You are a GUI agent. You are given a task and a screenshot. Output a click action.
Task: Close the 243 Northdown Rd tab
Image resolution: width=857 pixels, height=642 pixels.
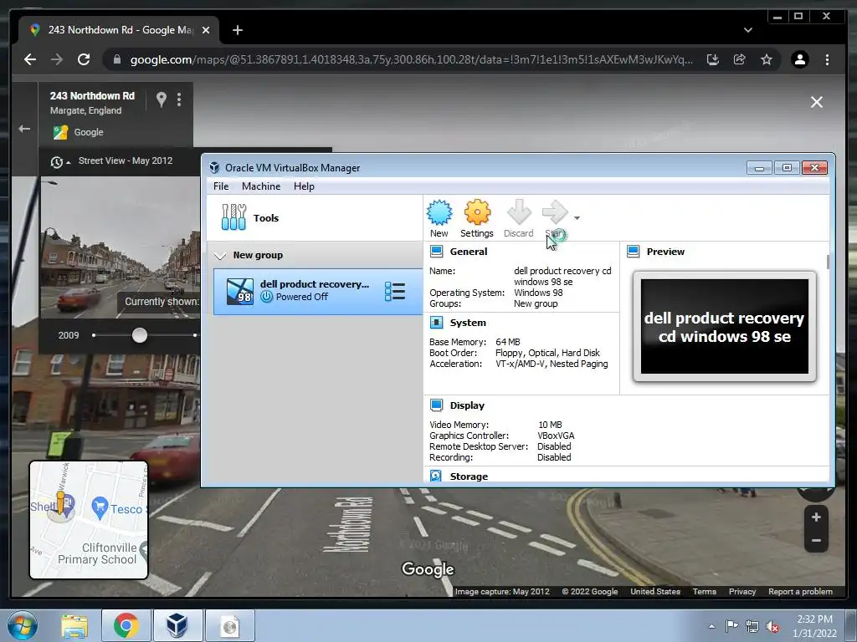tap(206, 30)
